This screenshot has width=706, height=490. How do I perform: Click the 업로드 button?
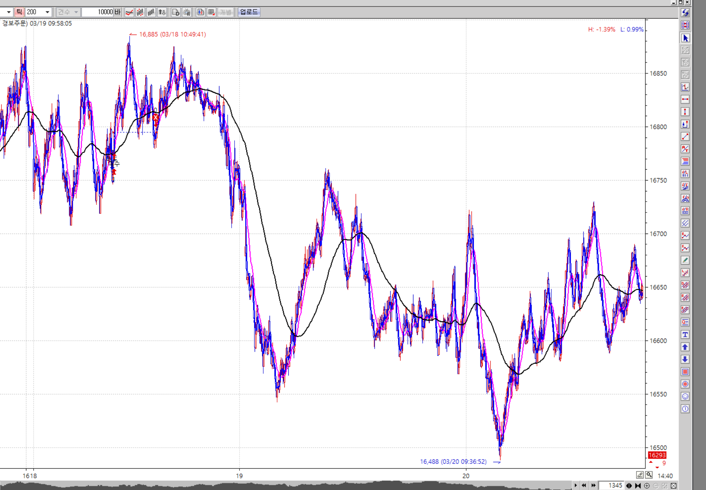click(249, 12)
